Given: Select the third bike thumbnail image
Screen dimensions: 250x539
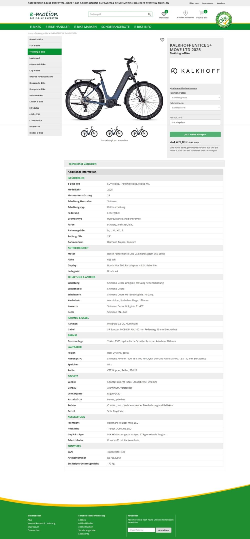Looking at the screenshot, I should click(x=139, y=132).
